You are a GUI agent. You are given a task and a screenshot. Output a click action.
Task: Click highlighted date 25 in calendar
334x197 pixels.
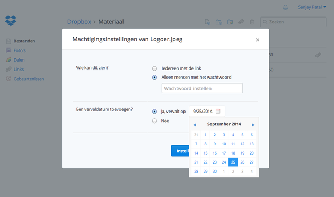[233, 162]
